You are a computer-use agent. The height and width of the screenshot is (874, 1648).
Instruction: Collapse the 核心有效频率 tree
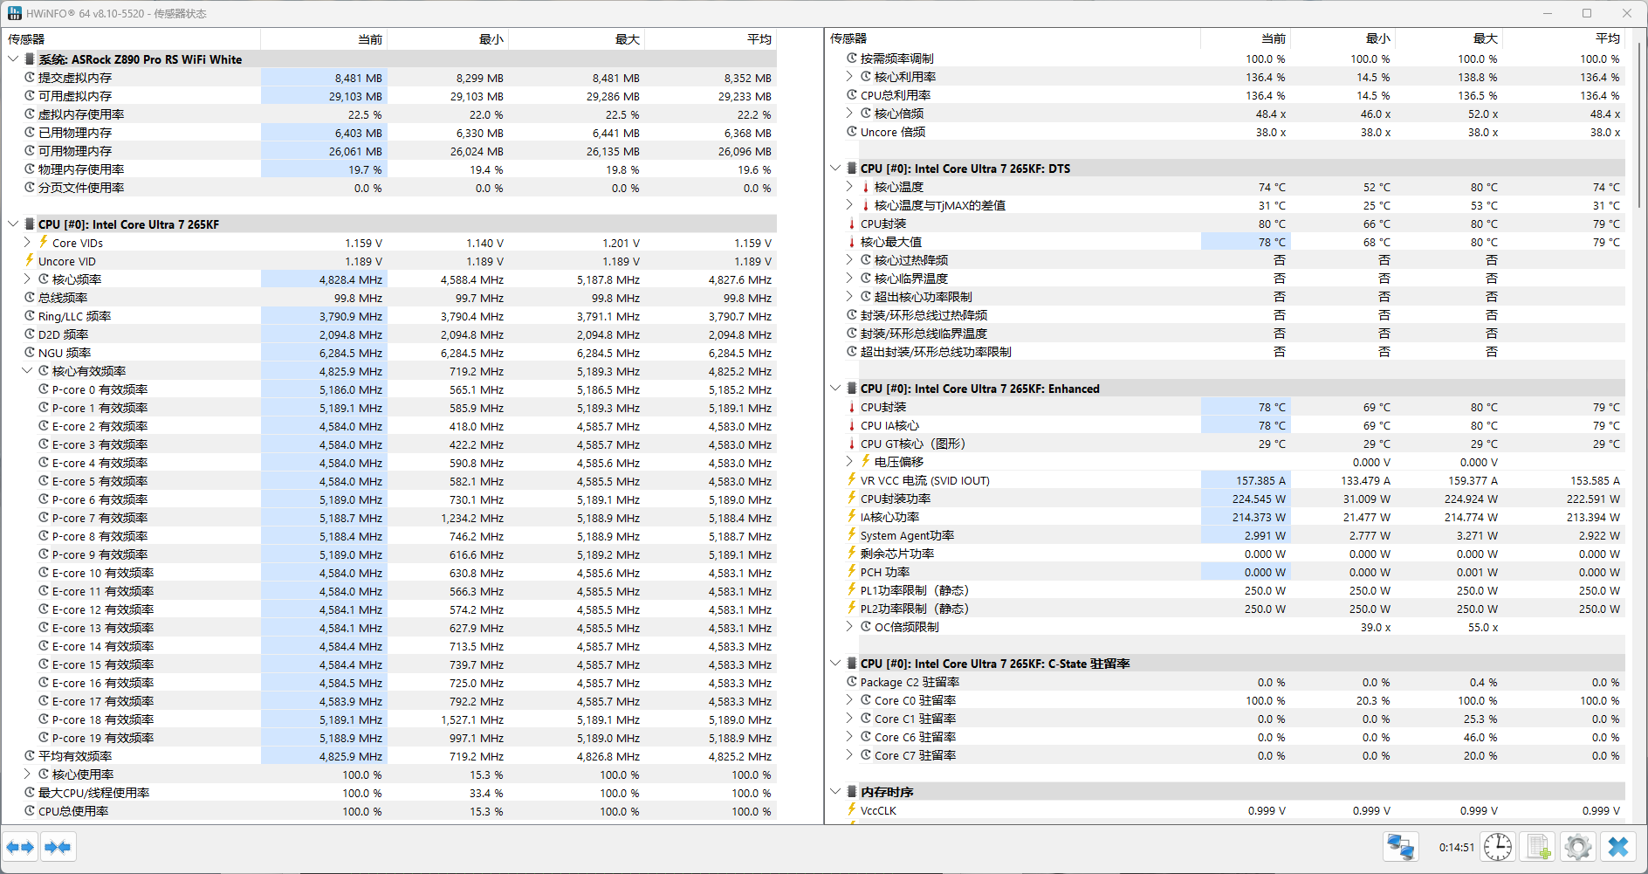coord(27,371)
